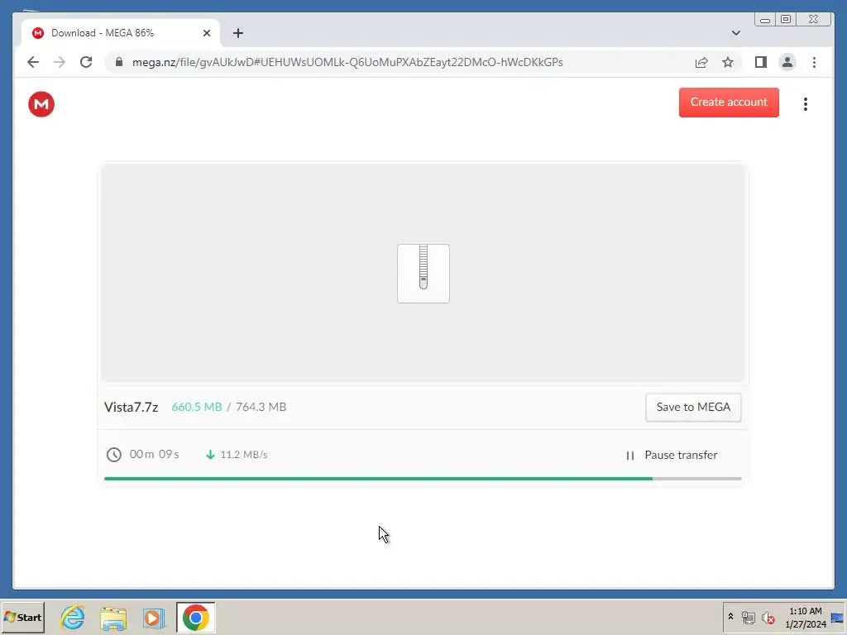Click the 11.2 MB/s speed text
The width and height of the screenshot is (847, 635).
click(244, 455)
